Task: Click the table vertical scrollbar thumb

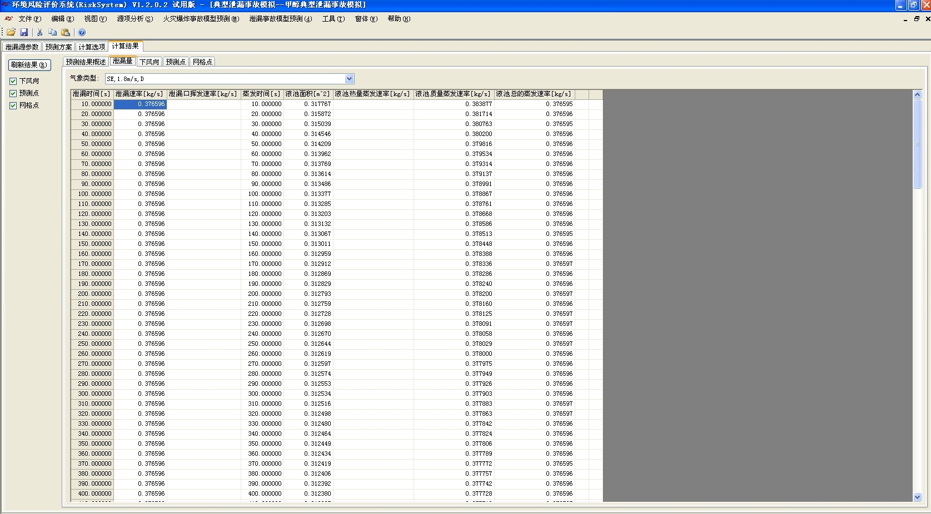Action: 917,144
